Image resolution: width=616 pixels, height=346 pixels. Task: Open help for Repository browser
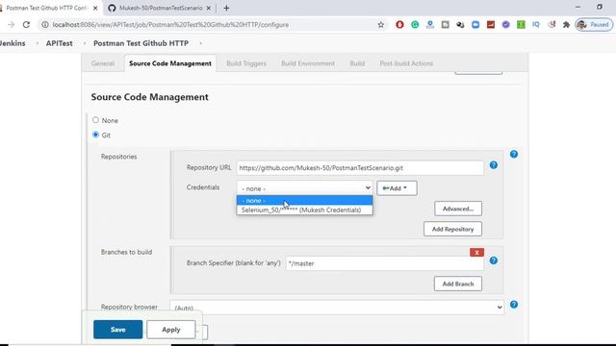pos(513,305)
